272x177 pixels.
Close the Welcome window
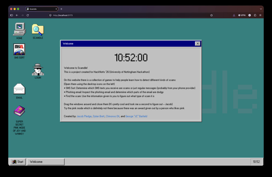pos(197,43)
